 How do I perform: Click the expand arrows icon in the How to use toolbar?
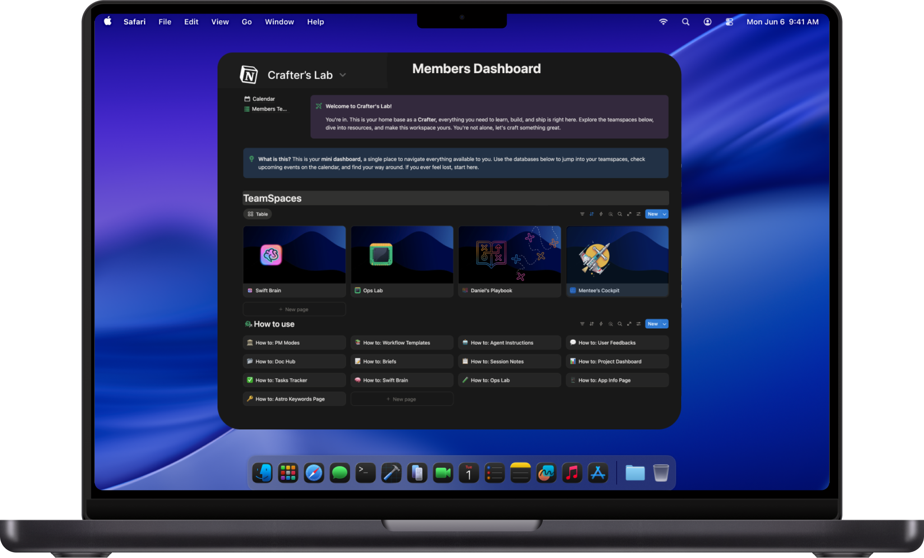coord(629,324)
